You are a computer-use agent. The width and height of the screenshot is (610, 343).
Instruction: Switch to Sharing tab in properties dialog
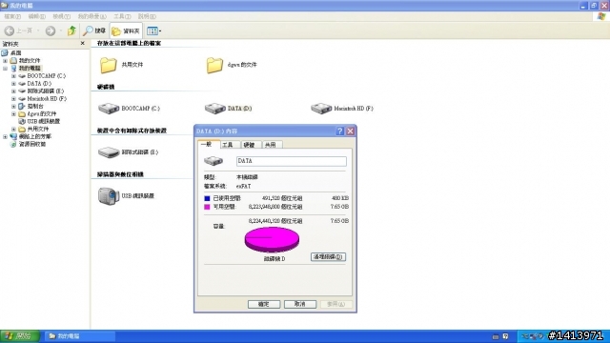pos(272,145)
